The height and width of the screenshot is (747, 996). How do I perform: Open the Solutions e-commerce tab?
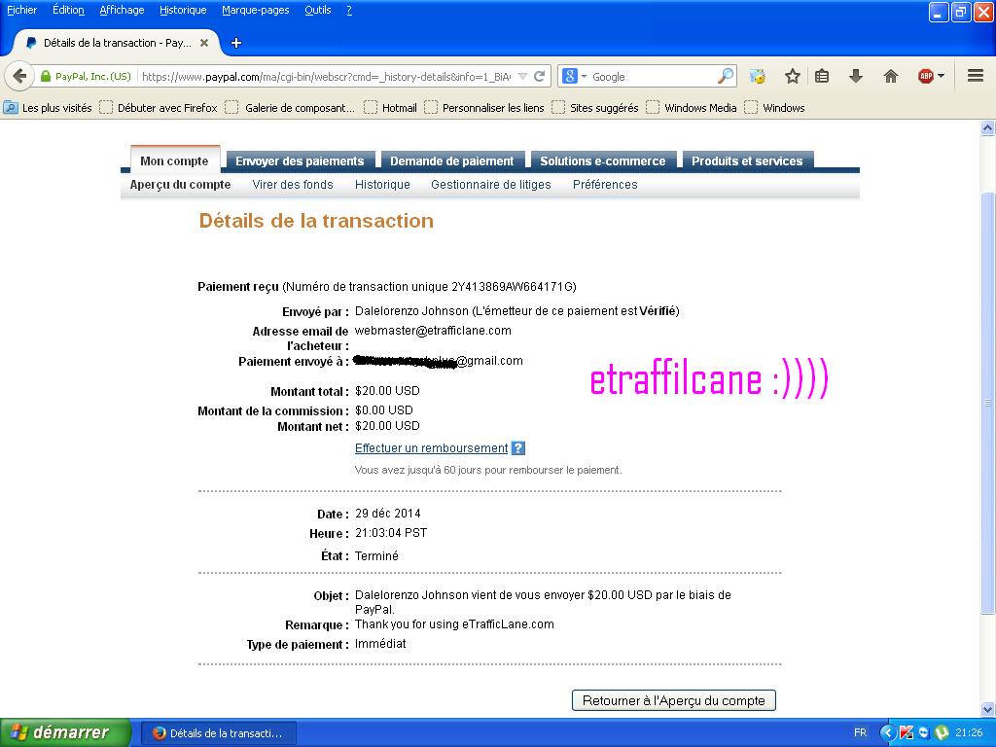pos(603,160)
